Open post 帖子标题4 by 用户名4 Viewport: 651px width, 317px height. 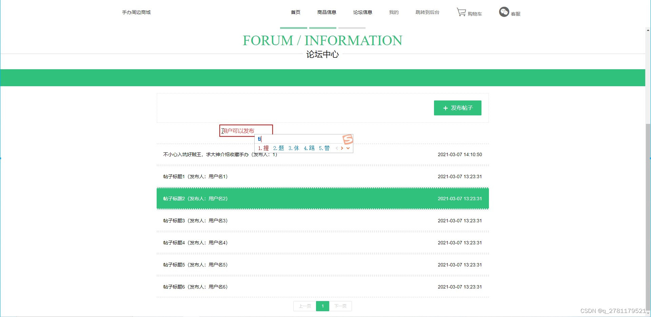coord(323,243)
